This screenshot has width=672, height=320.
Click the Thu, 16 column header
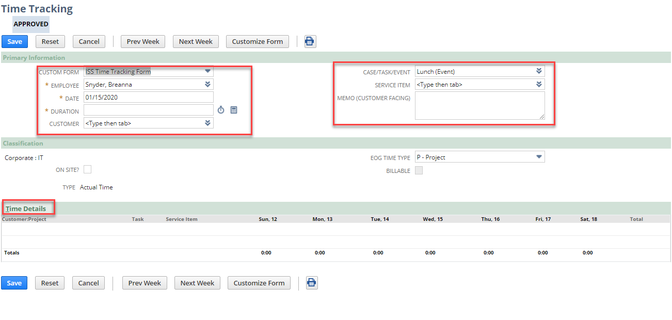490,219
